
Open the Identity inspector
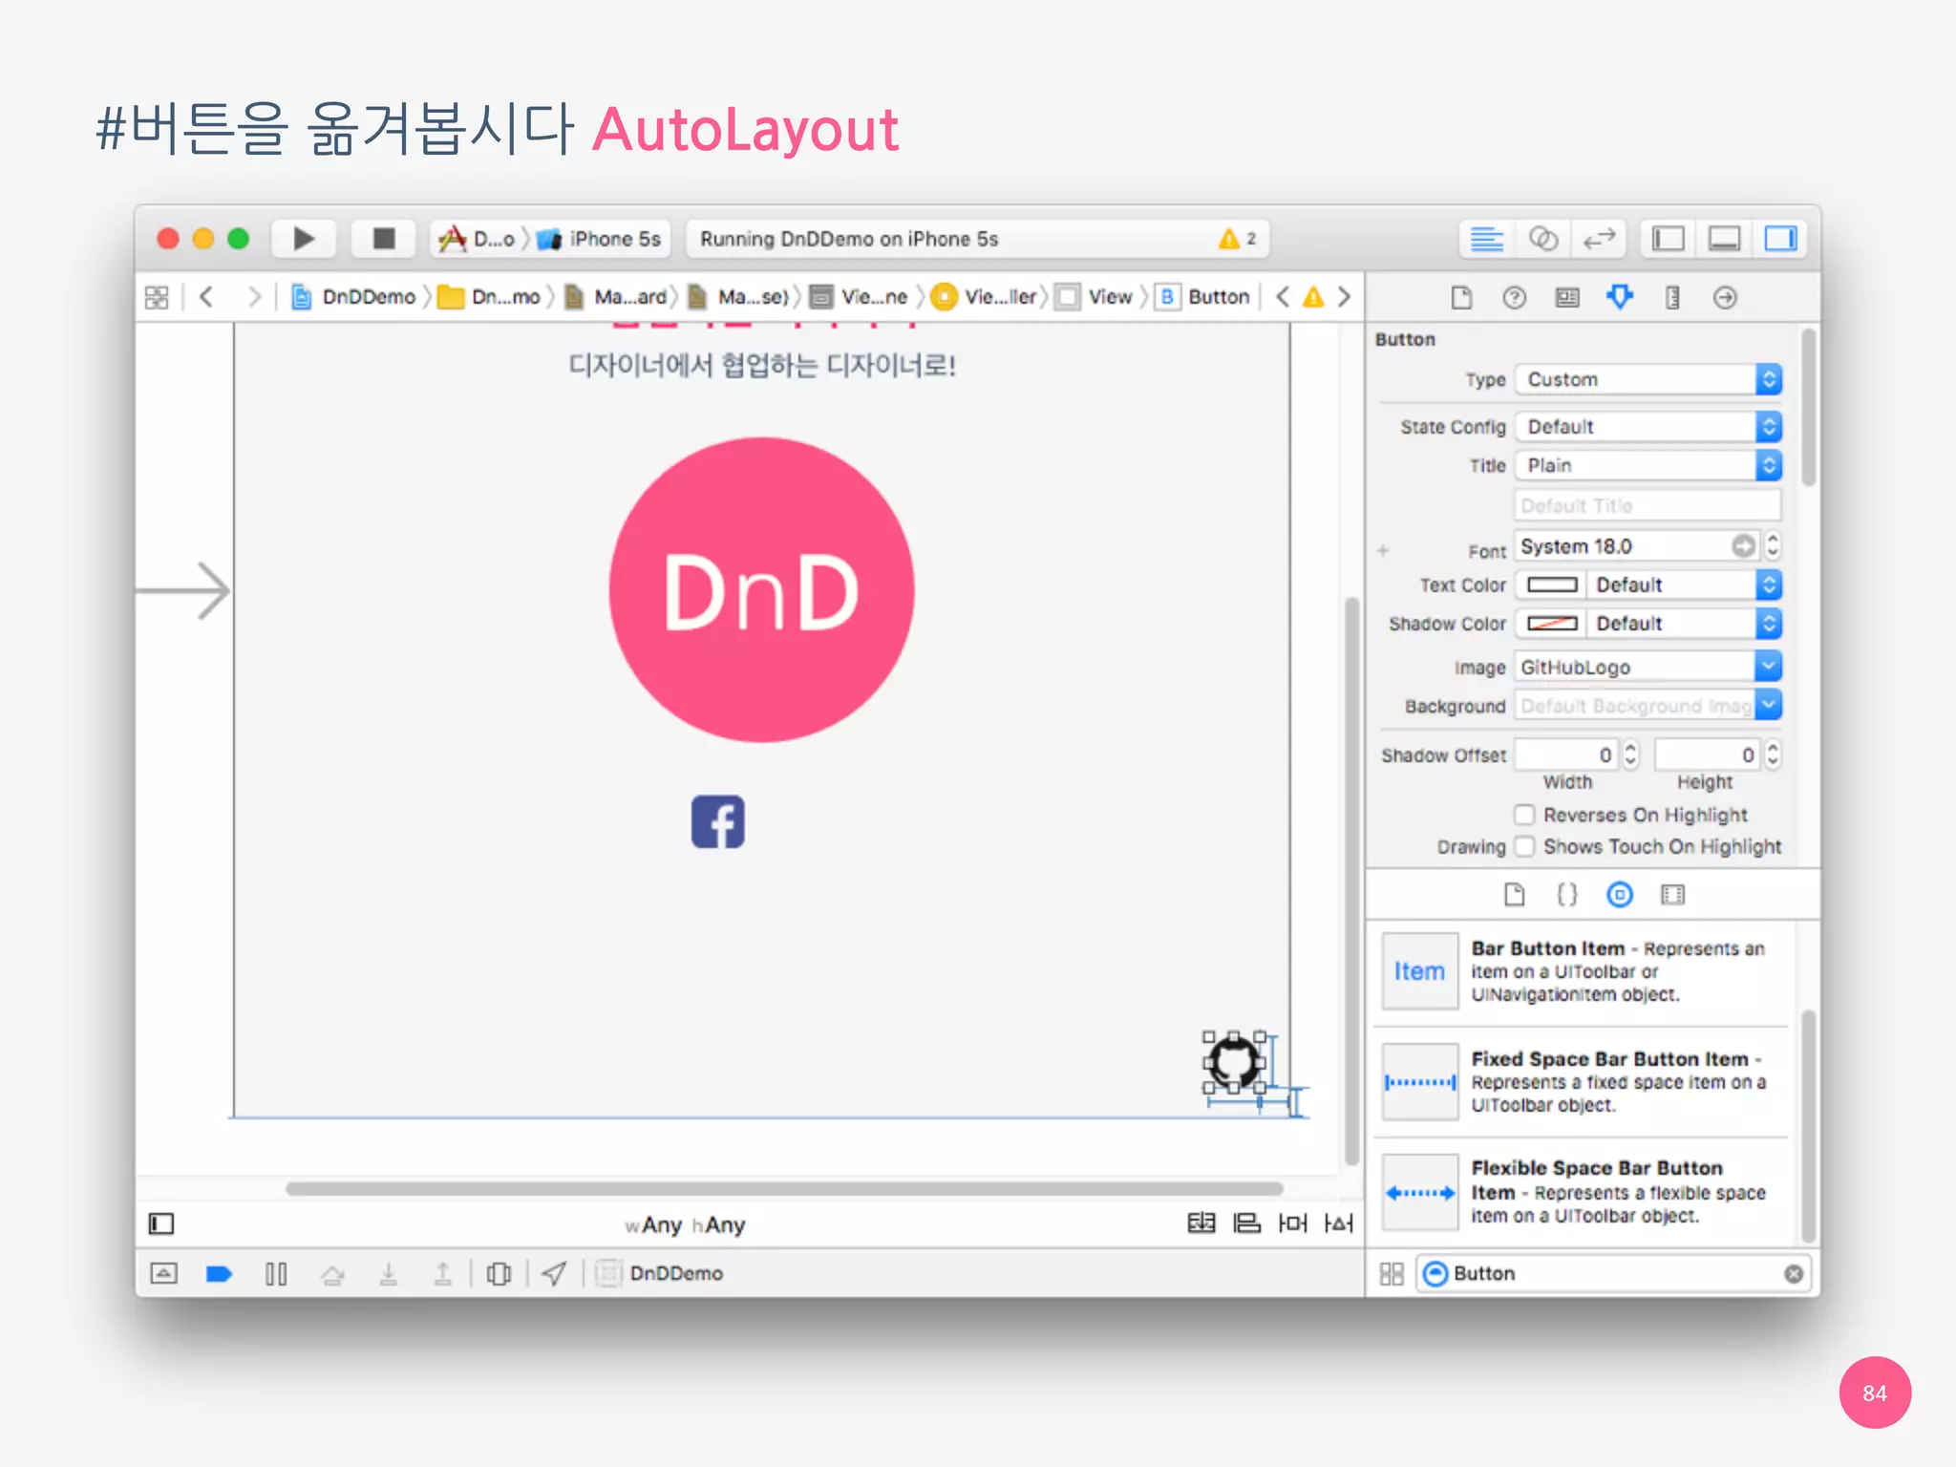(x=1567, y=298)
